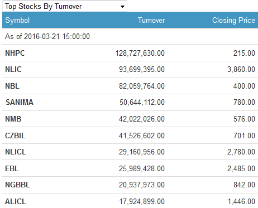Click the dropdown arrow beside Top Stocks
The height and width of the screenshot is (208, 258).
[122, 7]
